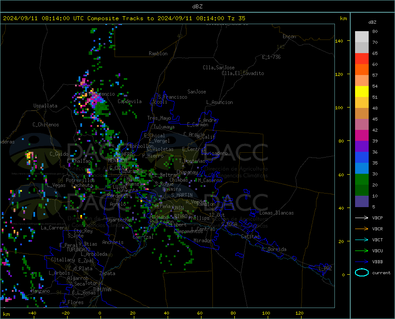This screenshot has height=319, width=395.
Task: Select the purple 5 dBZ color swatch
Action: pyautogui.click(x=362, y=201)
